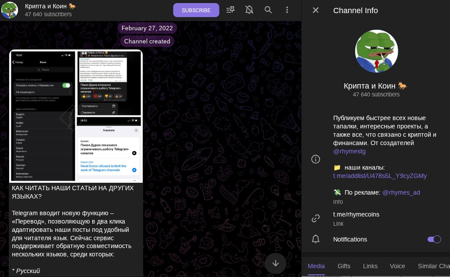Viewport: 450px width, 277px height.
Task: Click the 'Channel created' service message
Action: [x=147, y=41]
